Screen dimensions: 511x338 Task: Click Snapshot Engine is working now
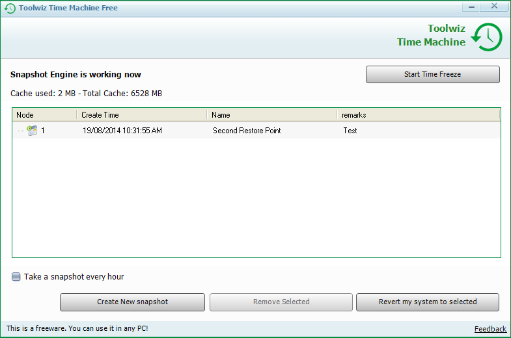pyautogui.click(x=76, y=75)
